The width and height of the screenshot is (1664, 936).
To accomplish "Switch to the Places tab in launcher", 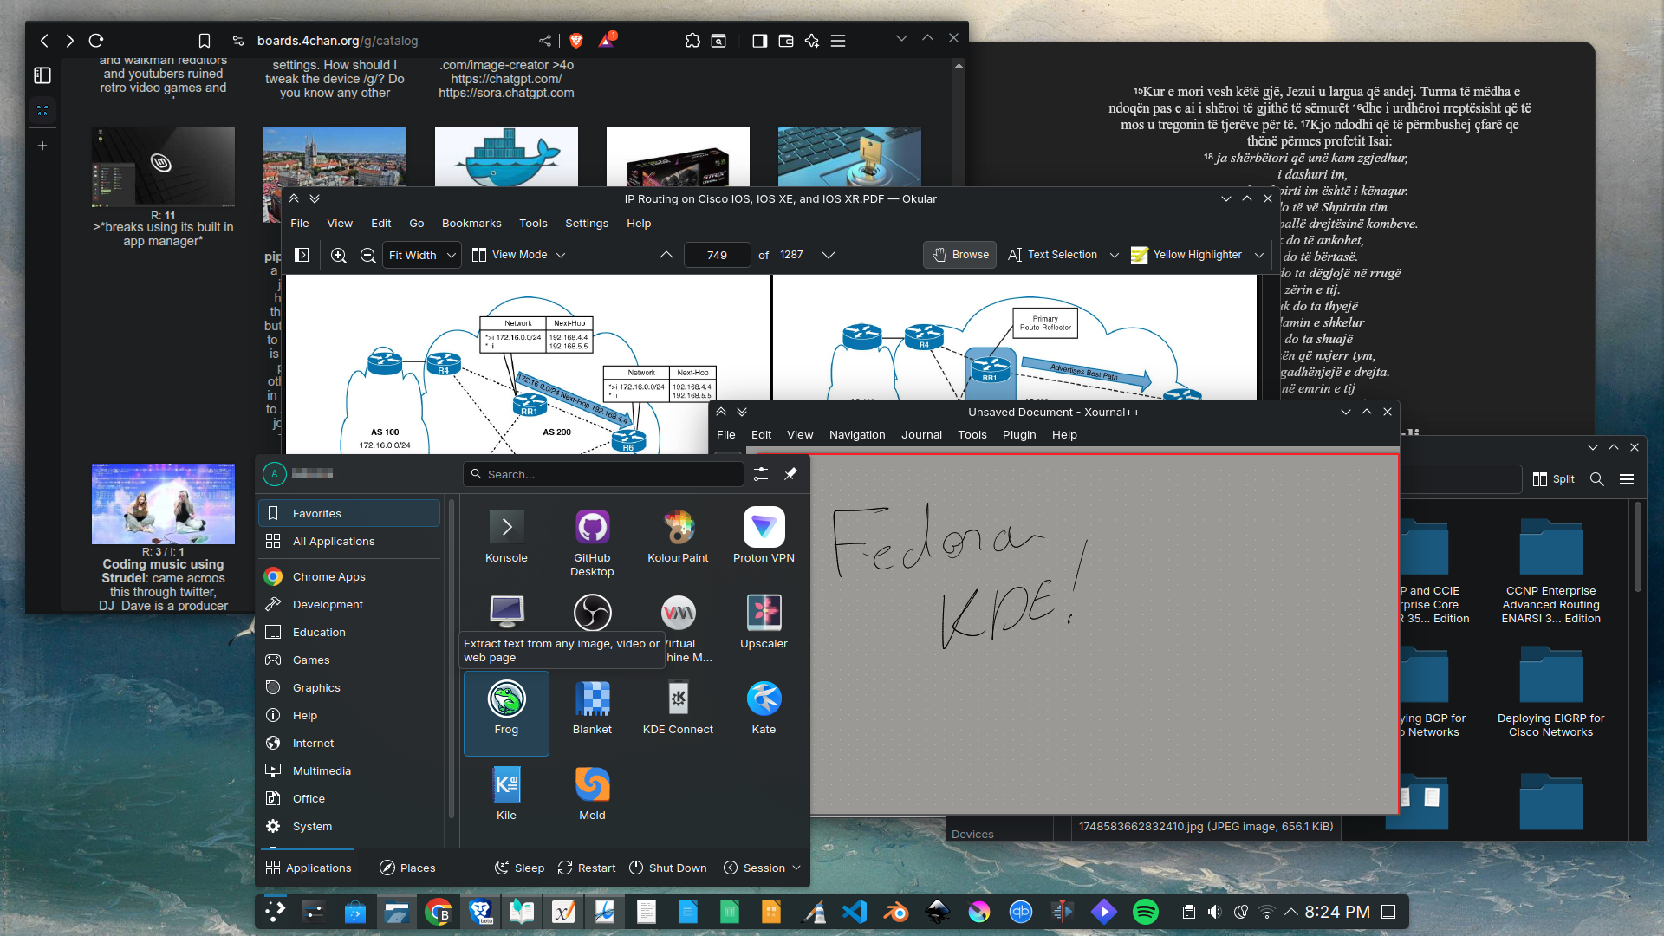I will [407, 868].
